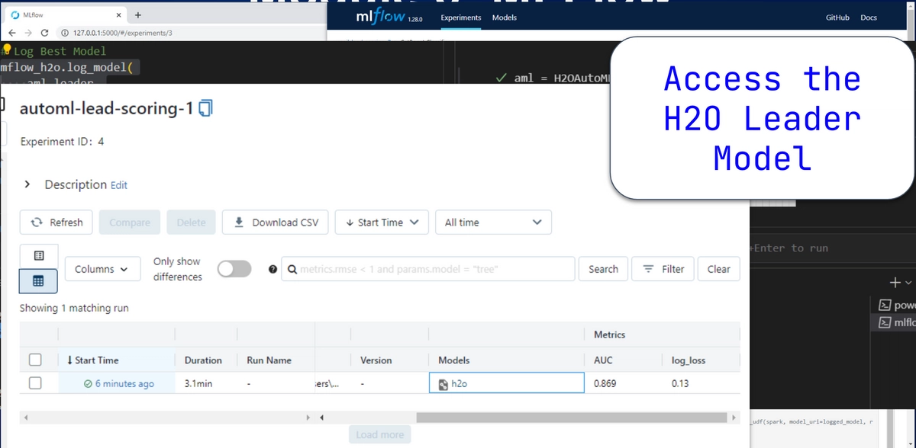Click the Showing 1 matching run text
Image resolution: width=916 pixels, height=448 pixels.
click(x=74, y=309)
